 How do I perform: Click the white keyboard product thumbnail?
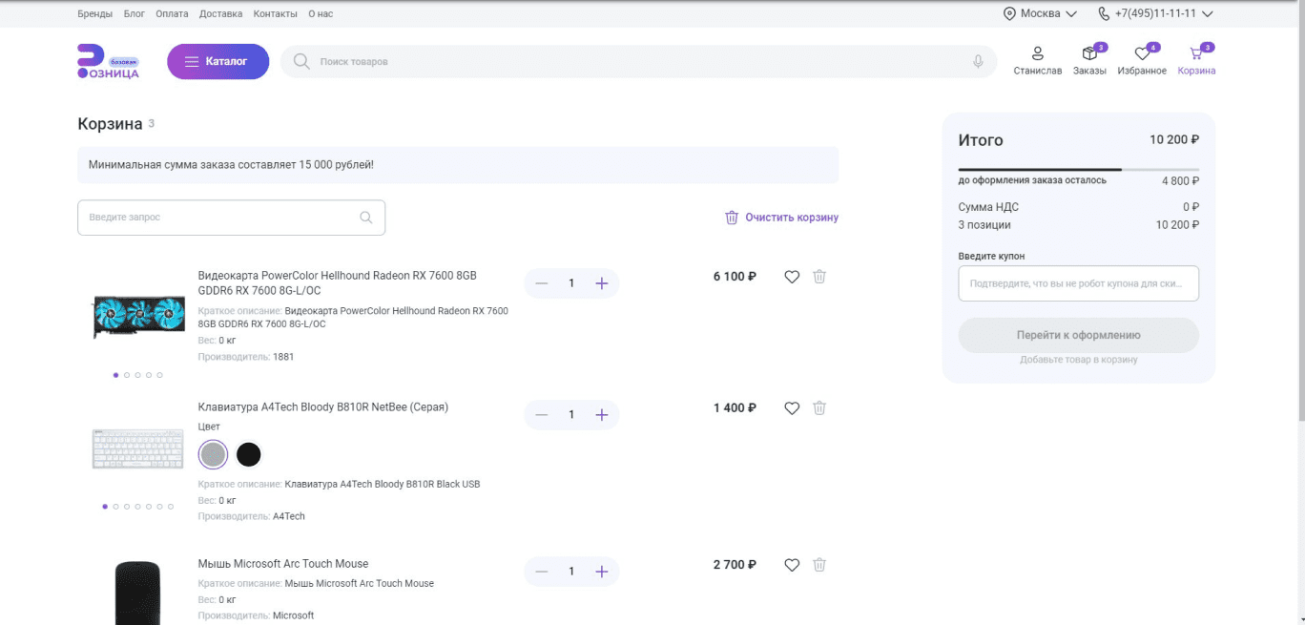[138, 448]
